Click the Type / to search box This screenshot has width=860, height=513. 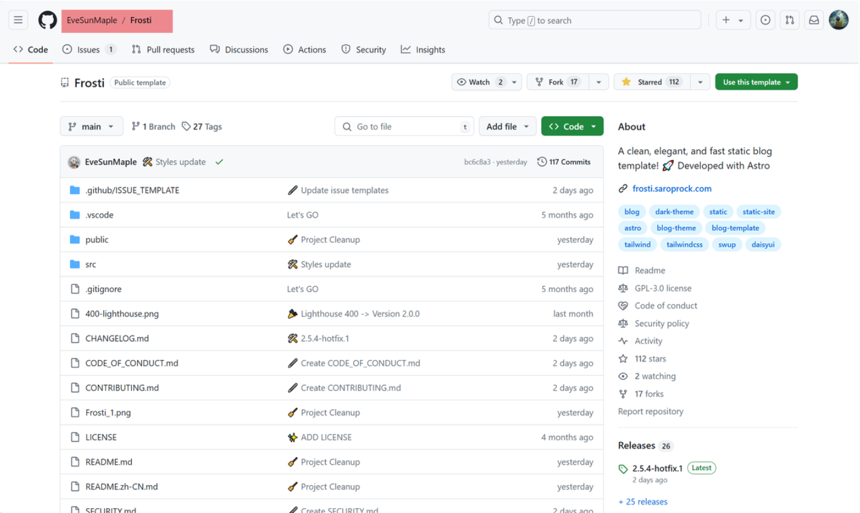[x=595, y=20]
